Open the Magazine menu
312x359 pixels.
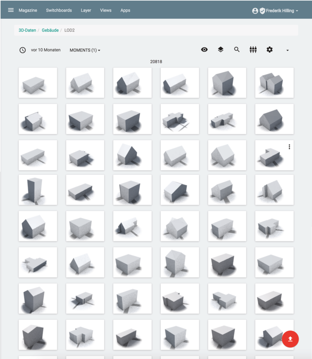28,11
